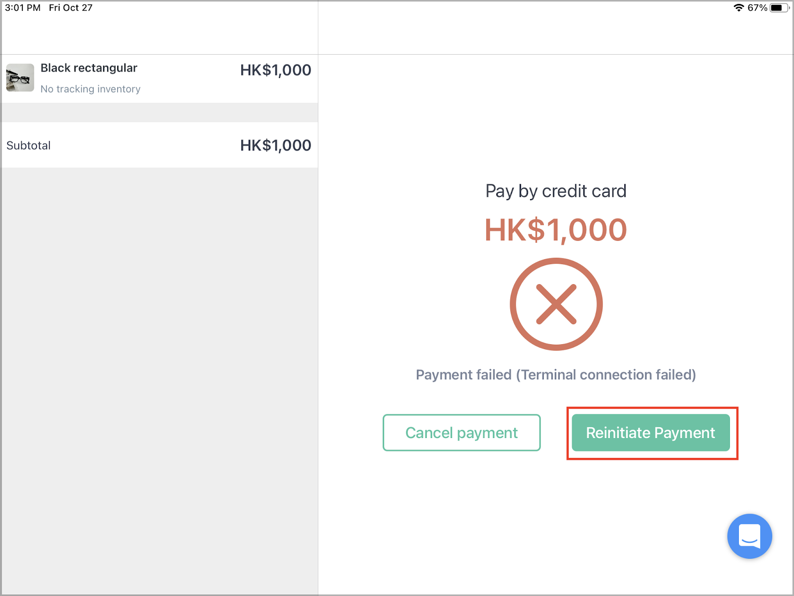Tap the Subtotal row label
Screen dimensions: 794x596
28,146
